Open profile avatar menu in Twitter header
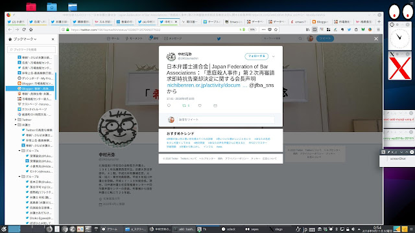Screen dimensions: 415x233 pyautogui.click(x=310, y=39)
